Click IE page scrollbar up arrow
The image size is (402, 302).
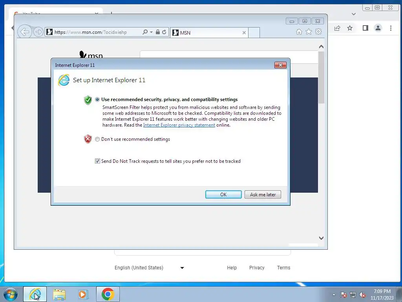pos(321,47)
